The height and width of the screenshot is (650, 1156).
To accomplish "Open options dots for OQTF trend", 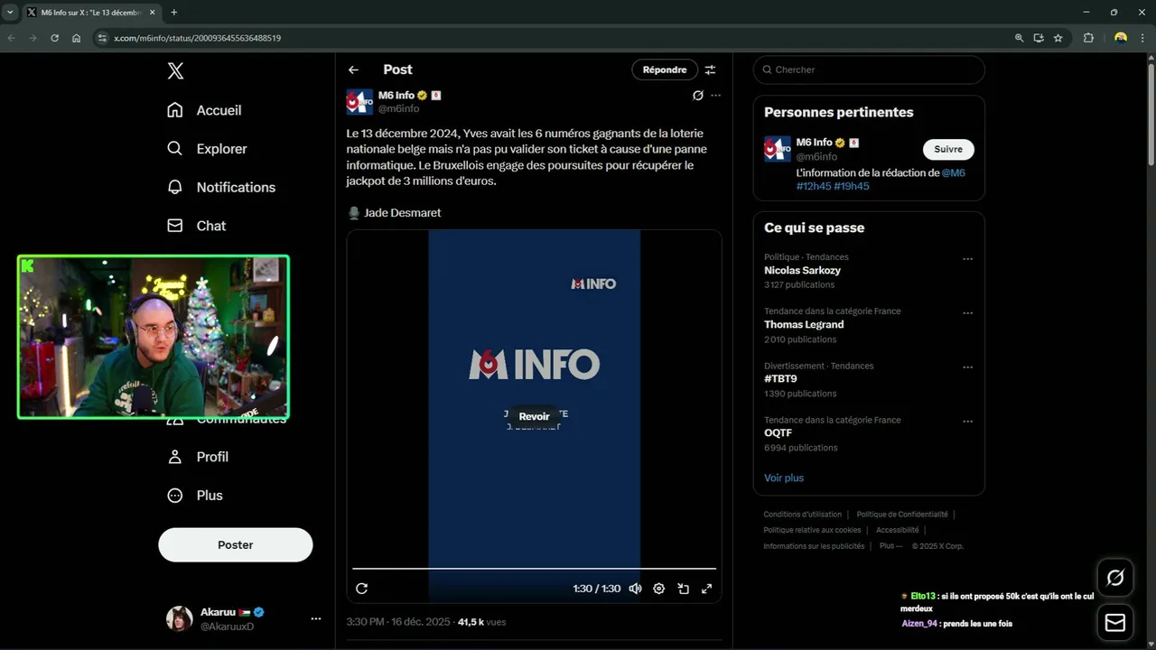I will 967,422.
